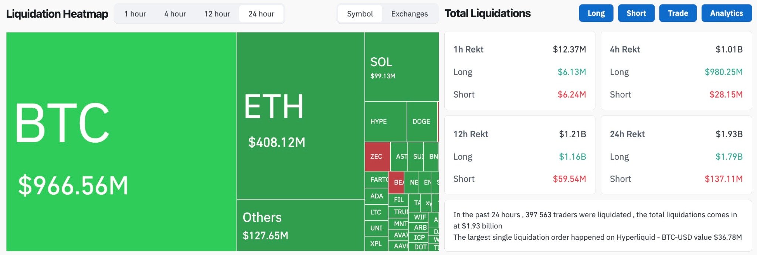The height and width of the screenshot is (255, 757).
Task: Click the blue Short button
Action: 636,13
